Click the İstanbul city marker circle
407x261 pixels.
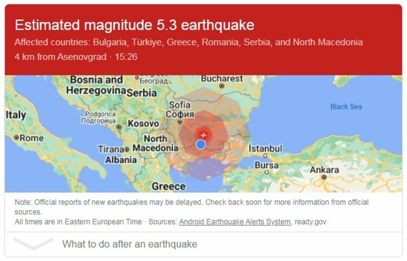point(265,156)
